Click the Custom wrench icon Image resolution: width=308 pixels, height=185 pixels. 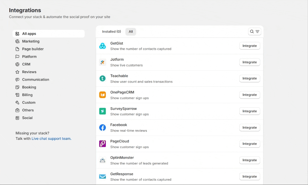(x=17, y=103)
